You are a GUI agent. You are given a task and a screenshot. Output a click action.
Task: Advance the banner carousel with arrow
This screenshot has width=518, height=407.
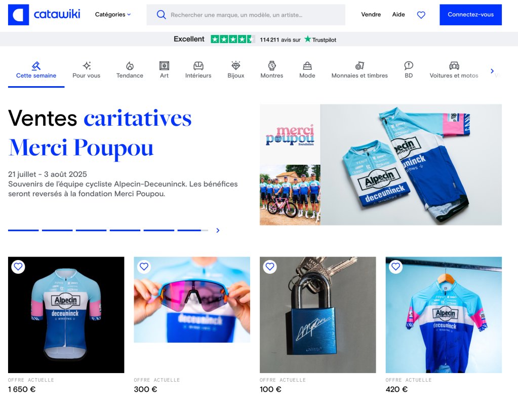tap(218, 231)
